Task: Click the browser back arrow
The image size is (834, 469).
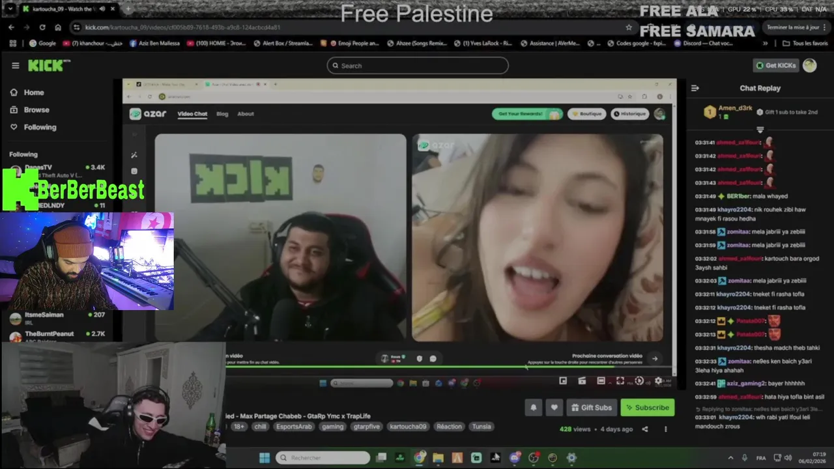Action: [11, 27]
